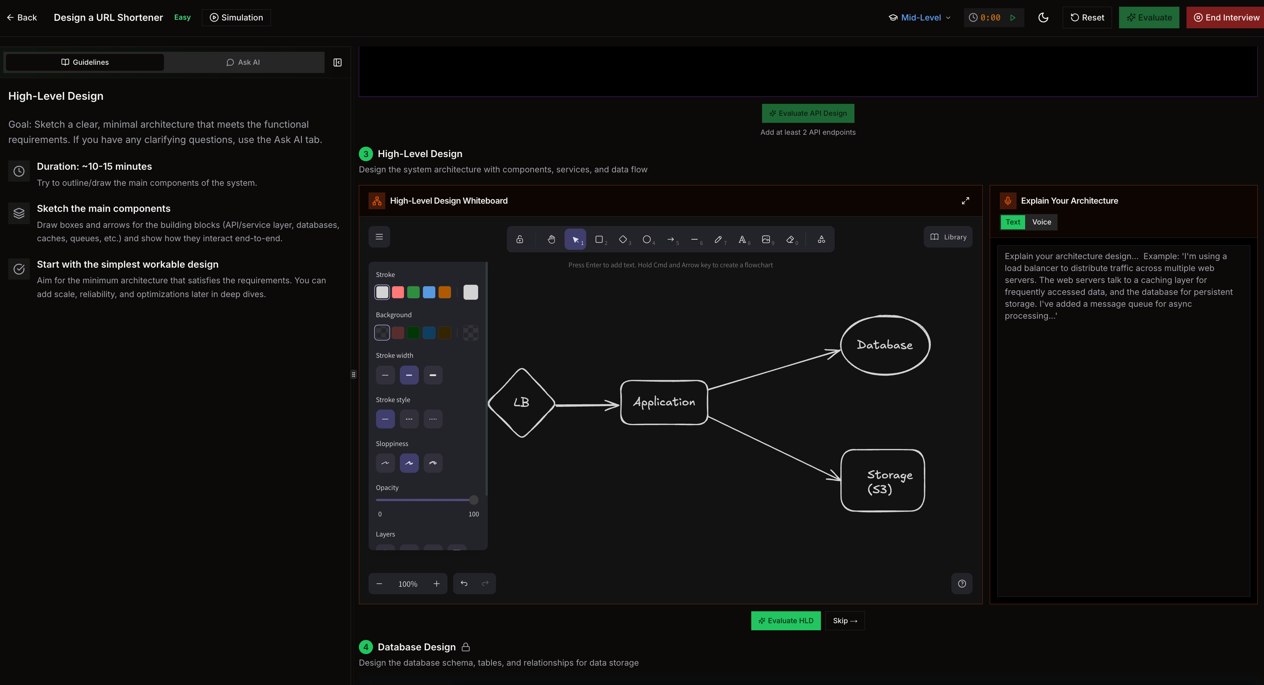The height and width of the screenshot is (685, 1264).
Task: Toggle dark mode moon icon
Action: (x=1043, y=17)
